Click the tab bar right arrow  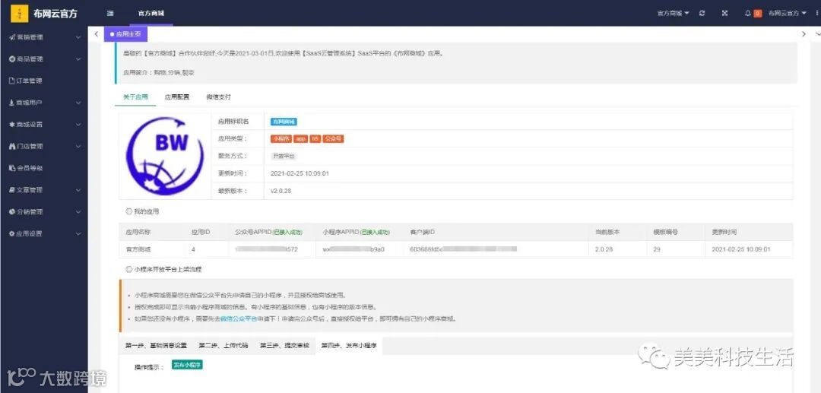pyautogui.click(x=804, y=34)
